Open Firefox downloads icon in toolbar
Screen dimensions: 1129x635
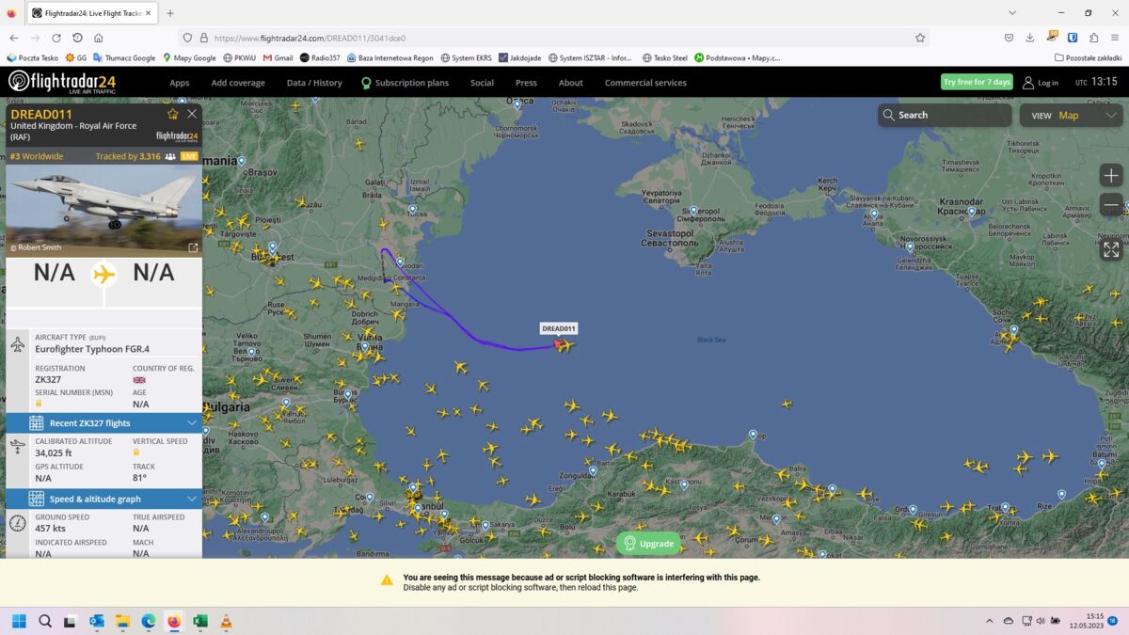click(1029, 38)
